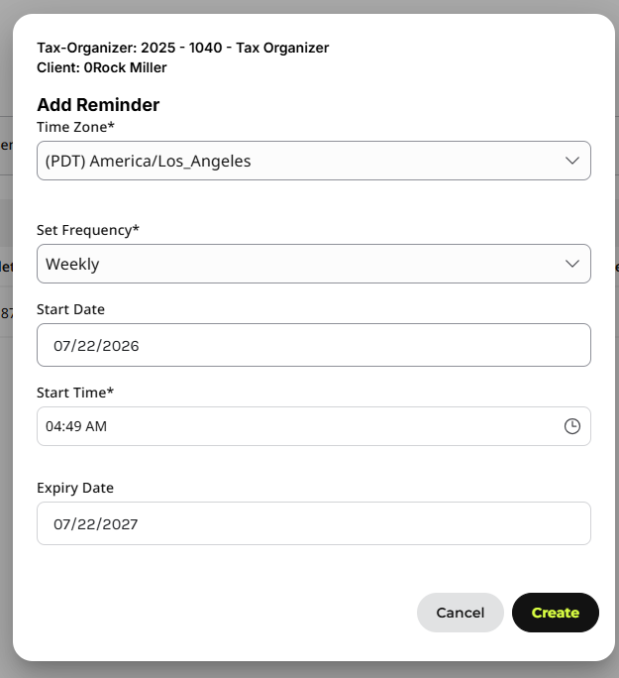Create the reminder

(555, 613)
